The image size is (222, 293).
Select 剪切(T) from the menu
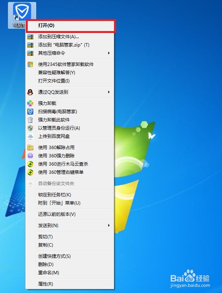pyautogui.click(x=70, y=237)
